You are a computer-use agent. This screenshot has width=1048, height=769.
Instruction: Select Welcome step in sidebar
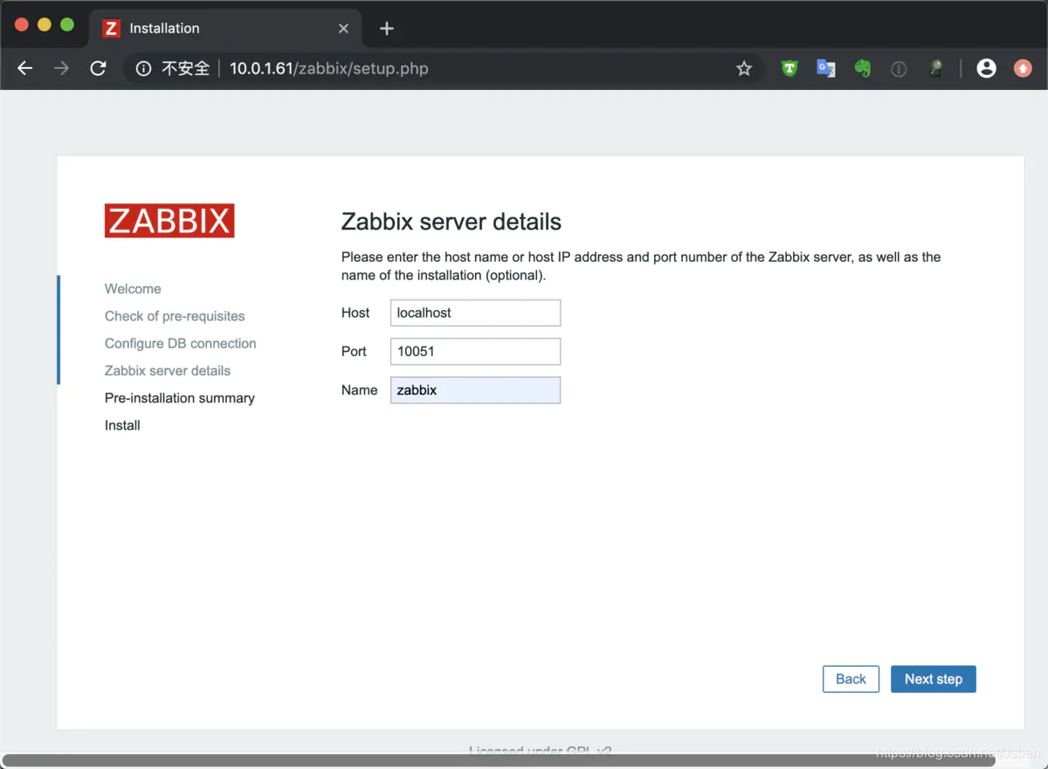coord(133,289)
